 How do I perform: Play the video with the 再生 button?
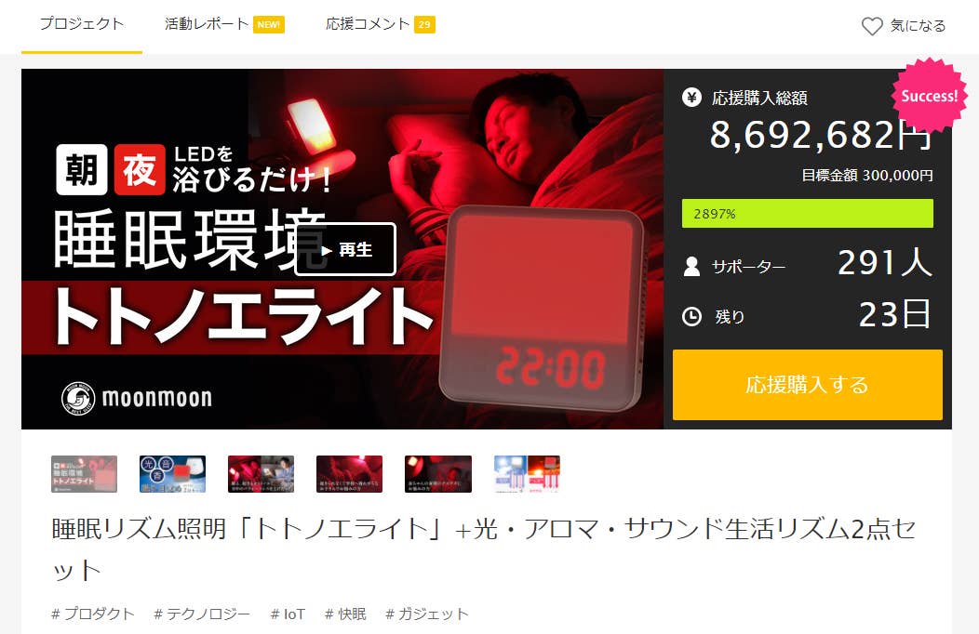tap(345, 249)
